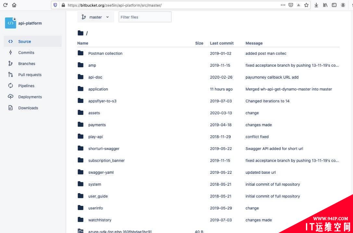Click the folder icon next to amp
The width and height of the screenshot is (353, 233).
[x=80, y=65]
